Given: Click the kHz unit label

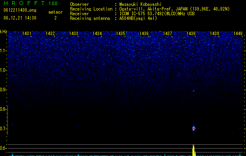Looking at the screenshot, I should (x=4, y=32).
